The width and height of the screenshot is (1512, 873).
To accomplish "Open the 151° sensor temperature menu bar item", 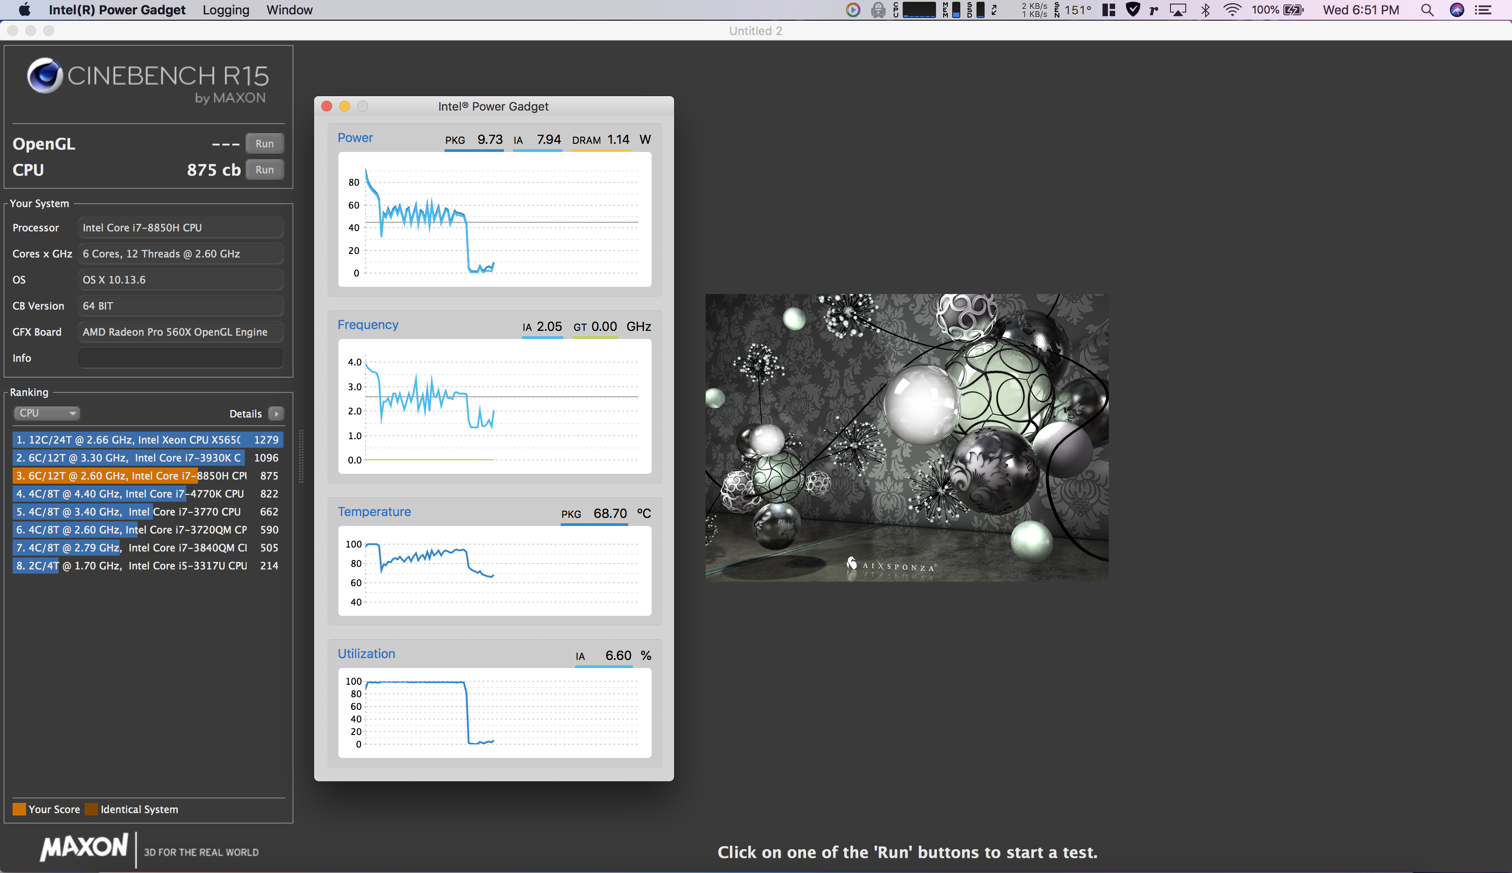I will (1073, 9).
